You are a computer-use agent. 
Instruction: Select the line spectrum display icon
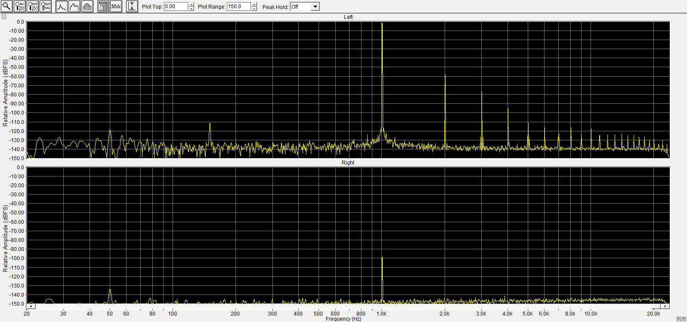point(62,6)
